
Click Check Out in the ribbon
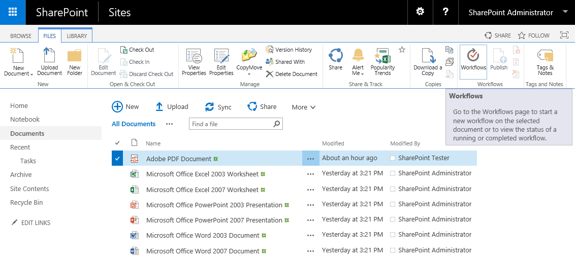pos(137,50)
